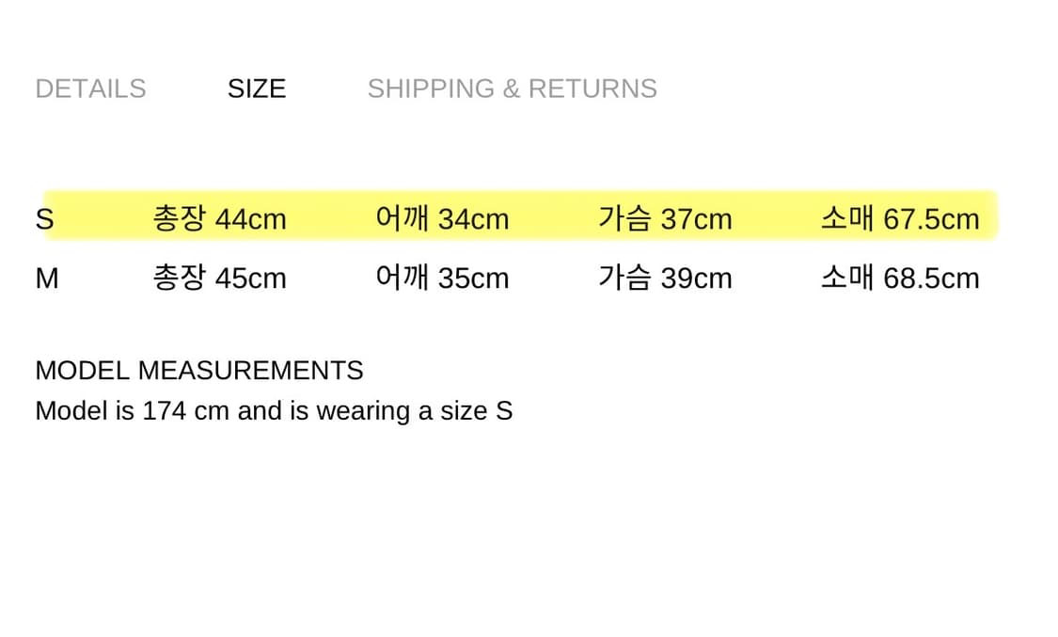The image size is (1058, 637).
Task: Switch to the DETAILS tab
Action: [90, 88]
